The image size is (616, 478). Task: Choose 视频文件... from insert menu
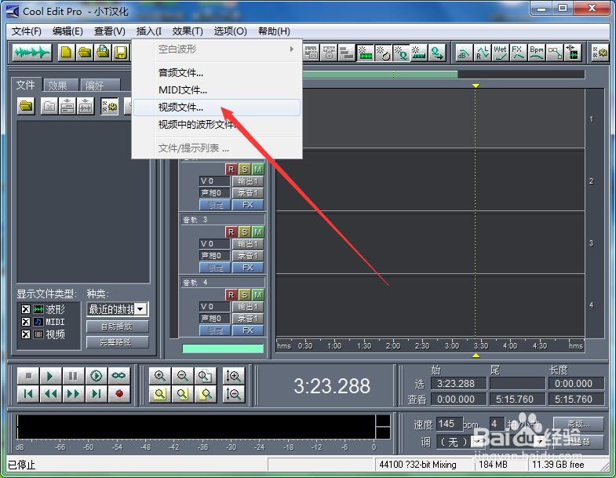tap(217, 108)
